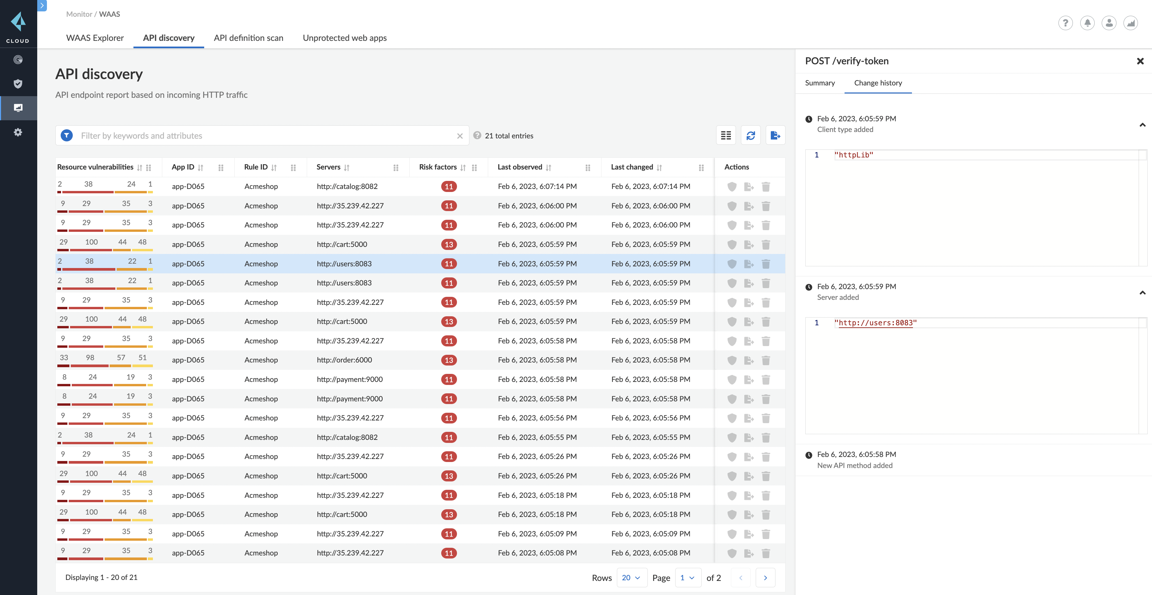1152x595 pixels.
Task: Click the Last observed column drag handle
Action: coord(588,168)
